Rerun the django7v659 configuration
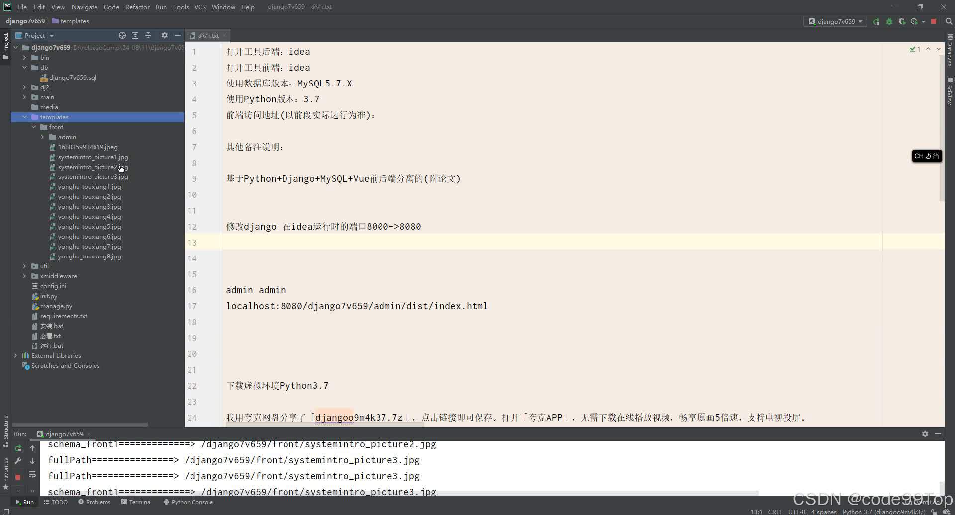Screen dimensions: 955x515 click(876, 21)
